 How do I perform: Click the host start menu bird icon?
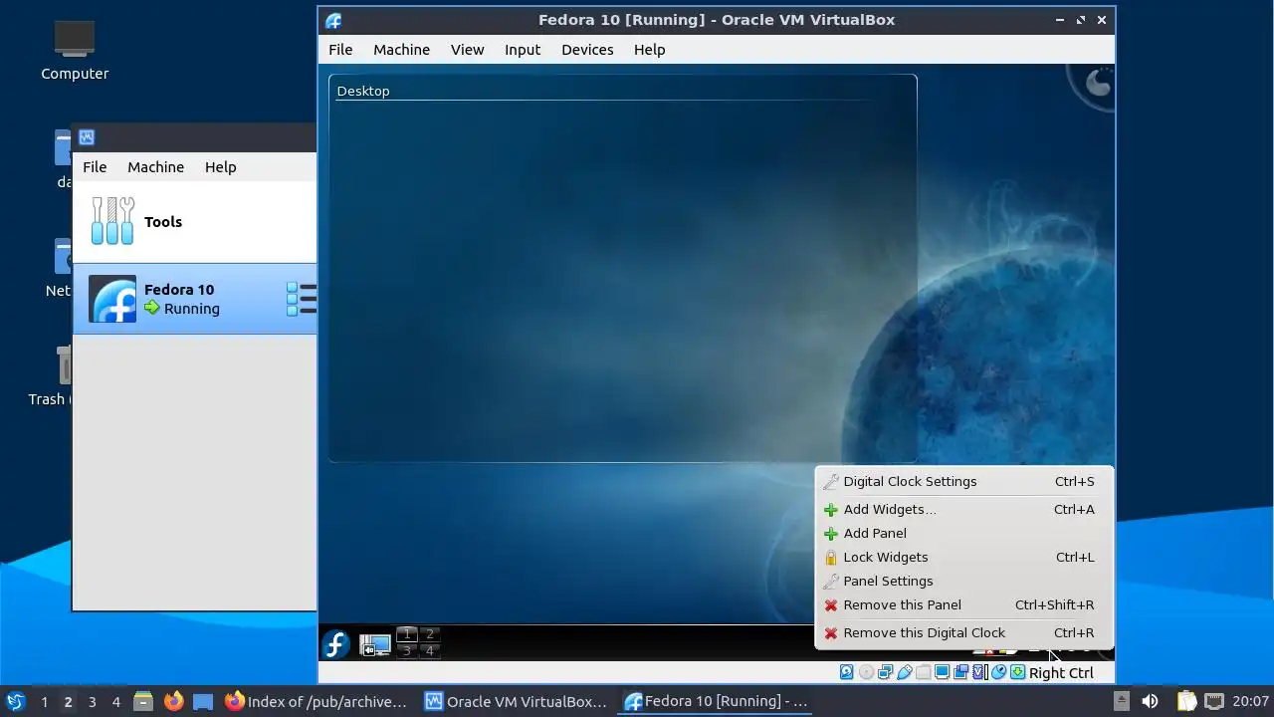tap(15, 701)
